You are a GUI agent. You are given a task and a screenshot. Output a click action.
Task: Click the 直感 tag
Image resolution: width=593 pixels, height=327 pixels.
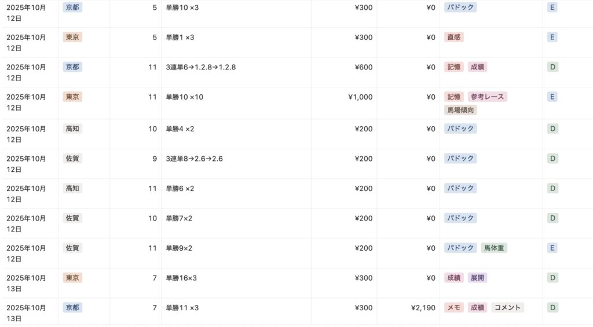coord(454,37)
